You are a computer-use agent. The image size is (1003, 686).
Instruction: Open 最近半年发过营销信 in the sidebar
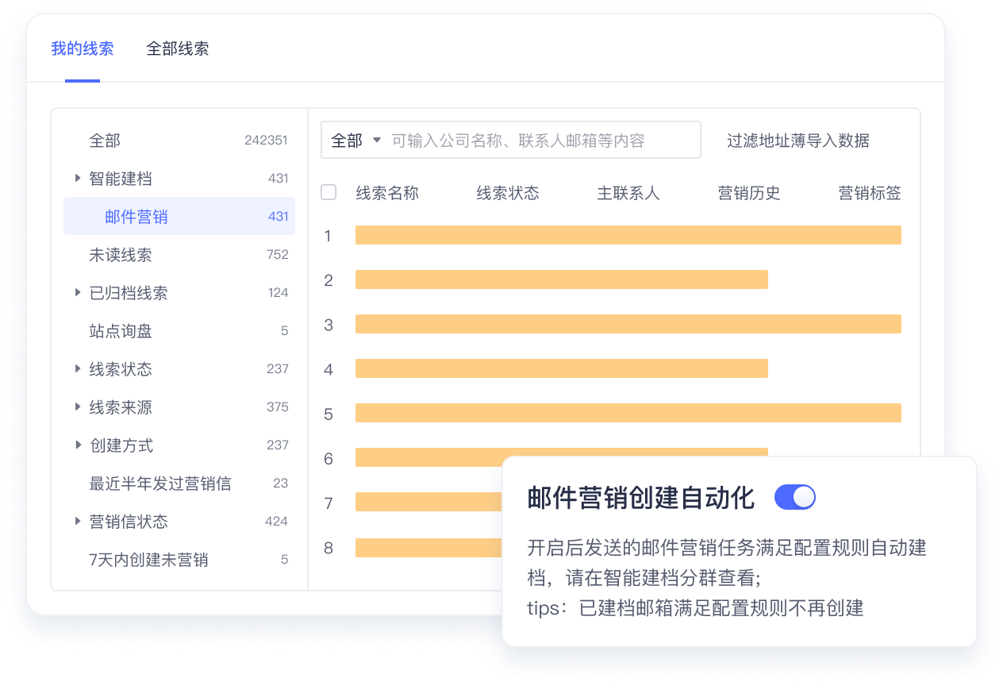[161, 483]
